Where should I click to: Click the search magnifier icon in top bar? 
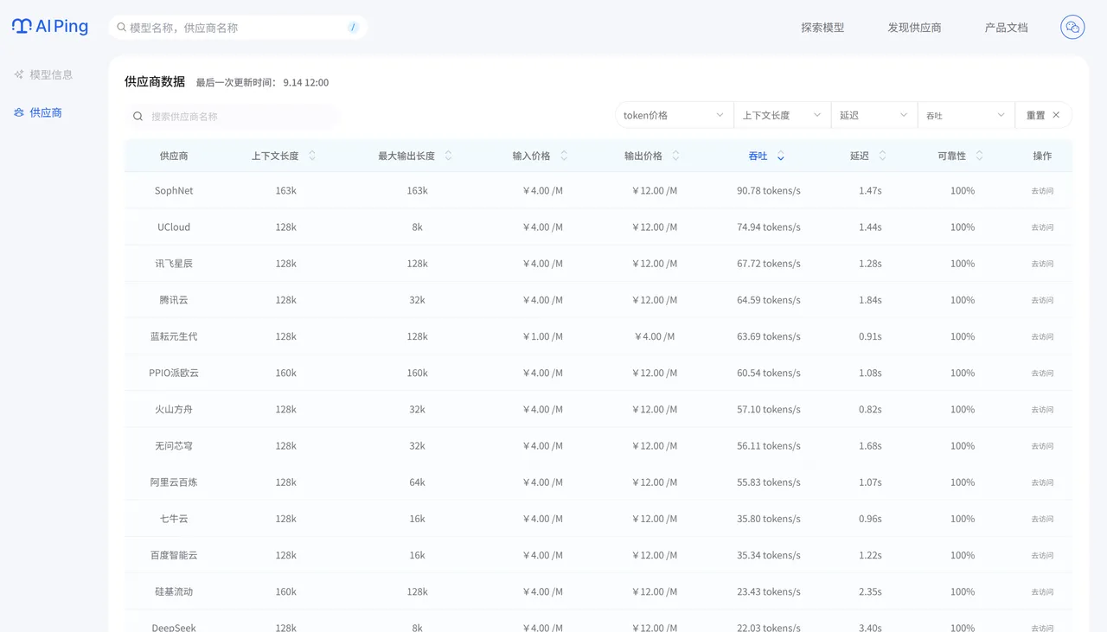pyautogui.click(x=122, y=28)
